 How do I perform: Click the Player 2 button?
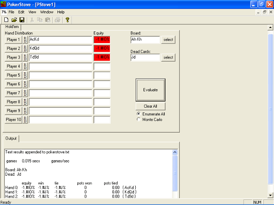(13, 48)
